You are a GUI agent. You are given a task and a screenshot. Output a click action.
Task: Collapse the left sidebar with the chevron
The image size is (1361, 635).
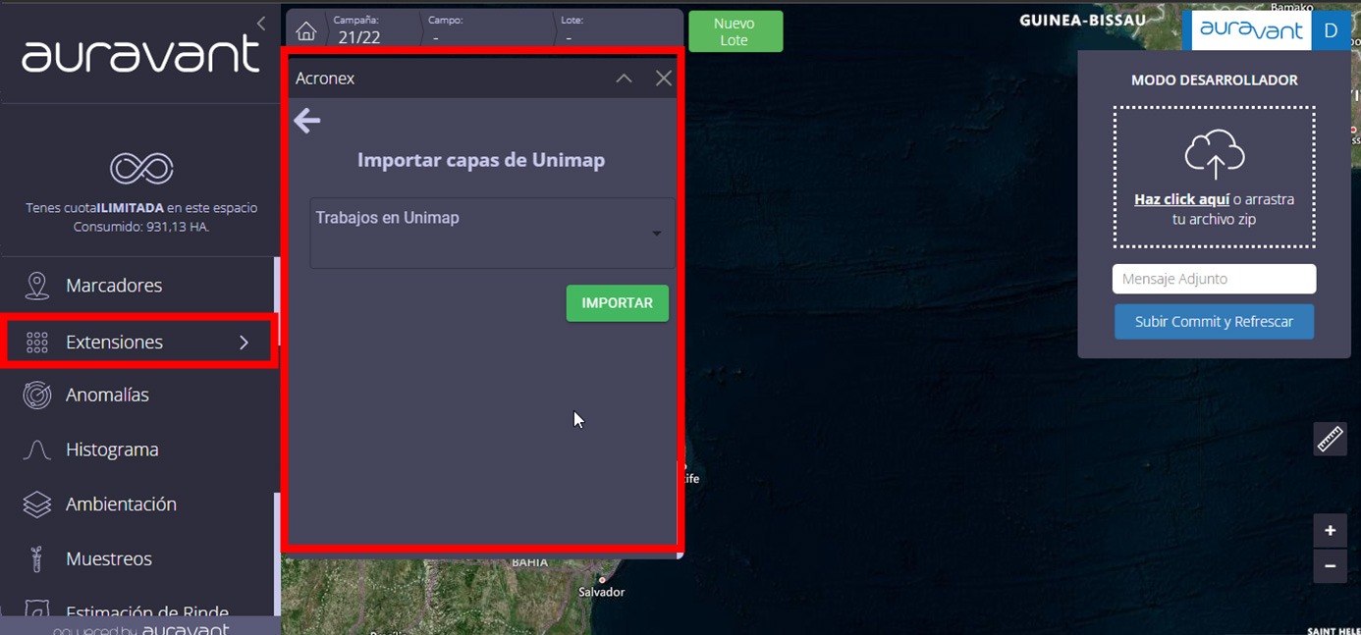tap(261, 23)
